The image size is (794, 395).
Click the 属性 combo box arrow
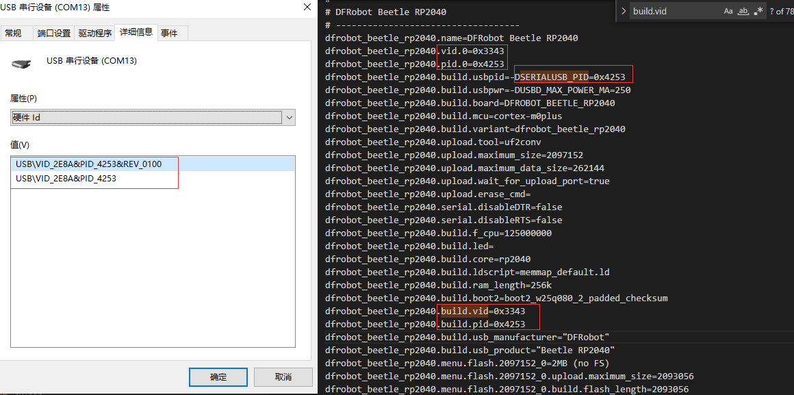(x=289, y=118)
